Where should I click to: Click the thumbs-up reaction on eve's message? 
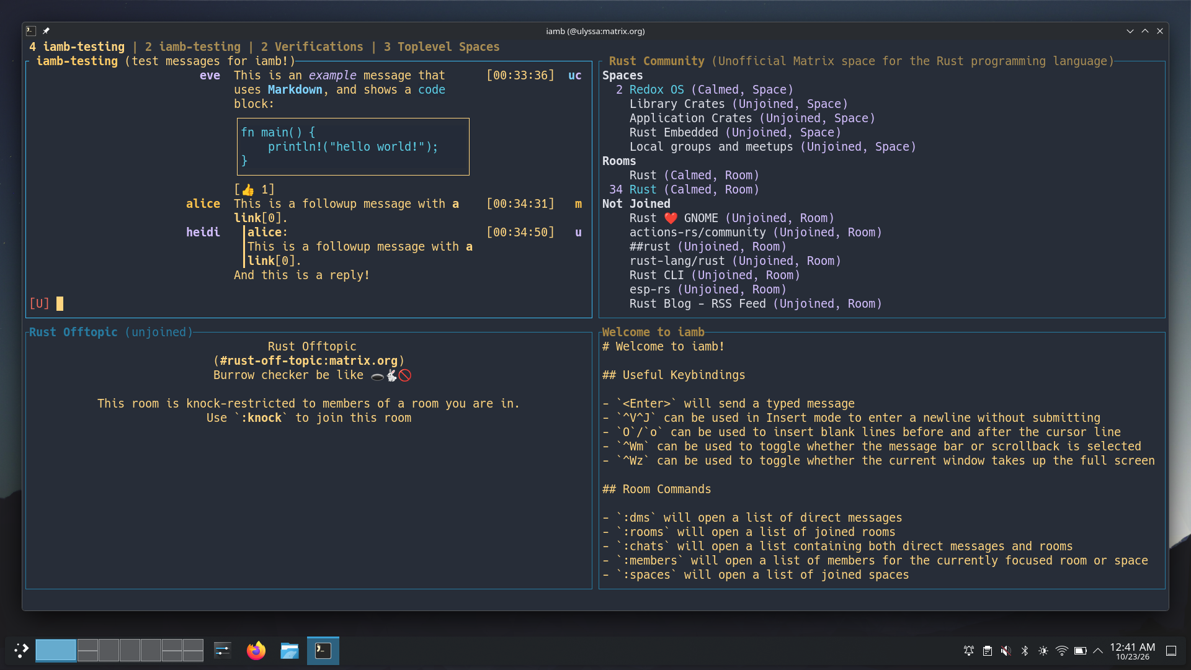pos(254,190)
